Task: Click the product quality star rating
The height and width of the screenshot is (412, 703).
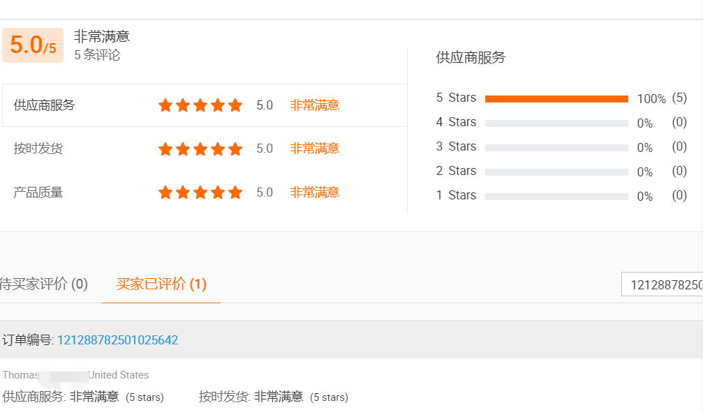Action: point(200,192)
